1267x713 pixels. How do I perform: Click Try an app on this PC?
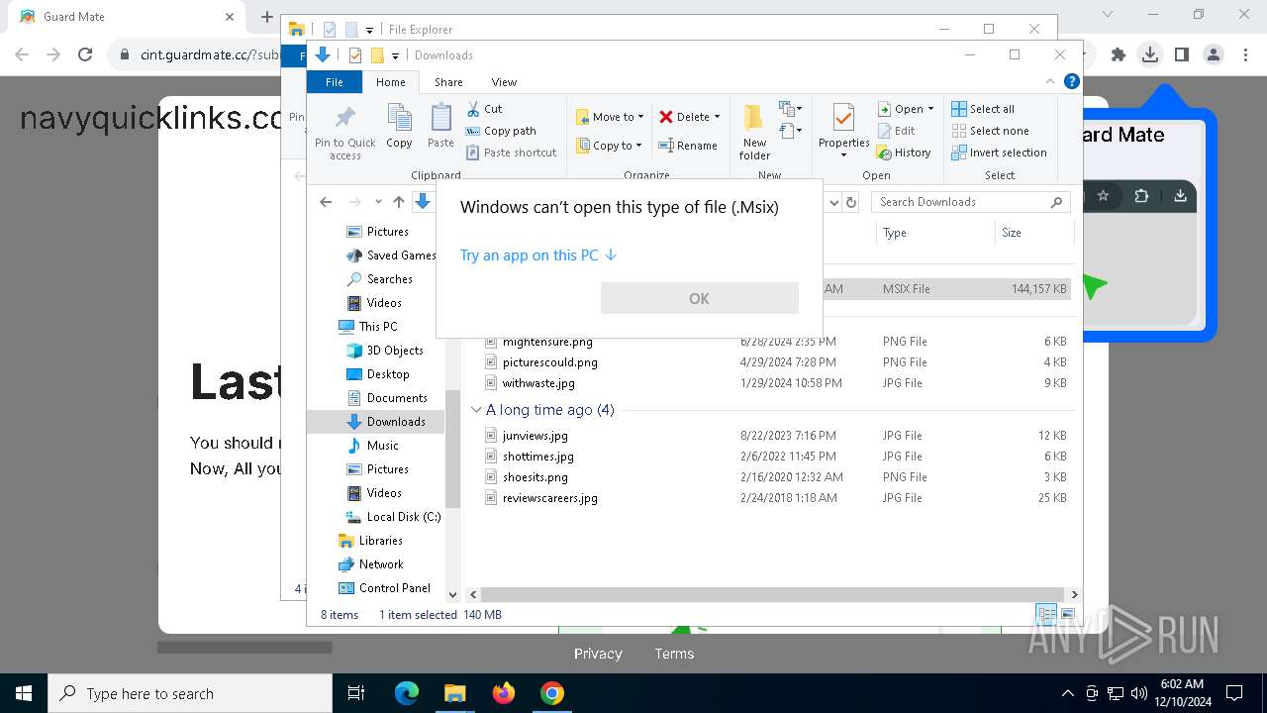coord(537,255)
